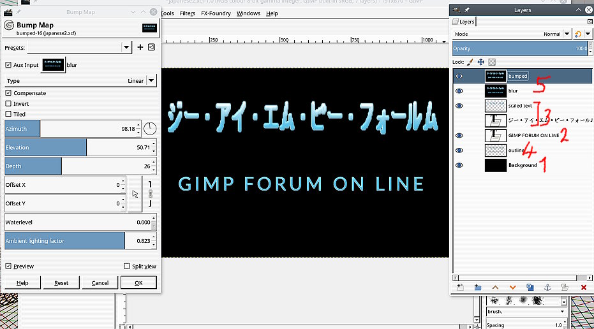The width and height of the screenshot is (594, 329).
Task: Delete the selected layer with red X
Action: (x=584, y=288)
